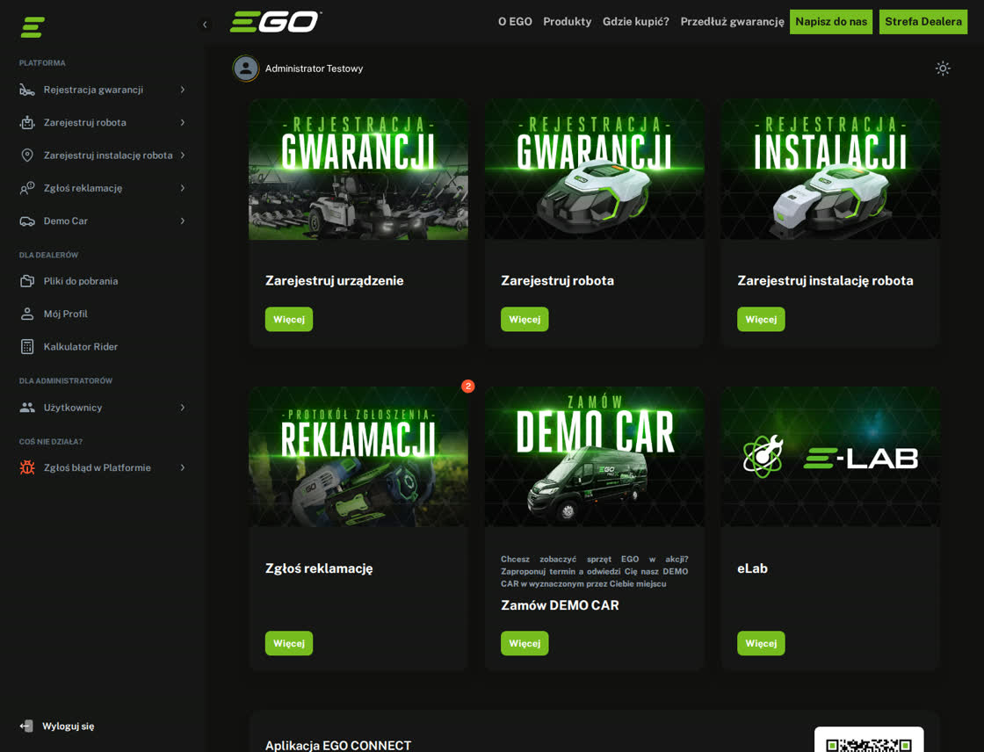
Task: Click the logout door icon
Action: [x=26, y=726]
